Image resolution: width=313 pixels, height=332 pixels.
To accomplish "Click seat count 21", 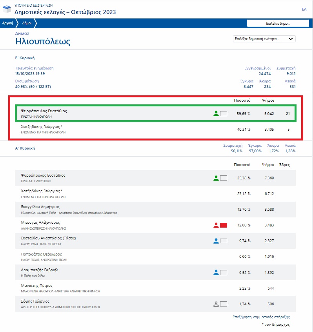I will click(x=288, y=114).
